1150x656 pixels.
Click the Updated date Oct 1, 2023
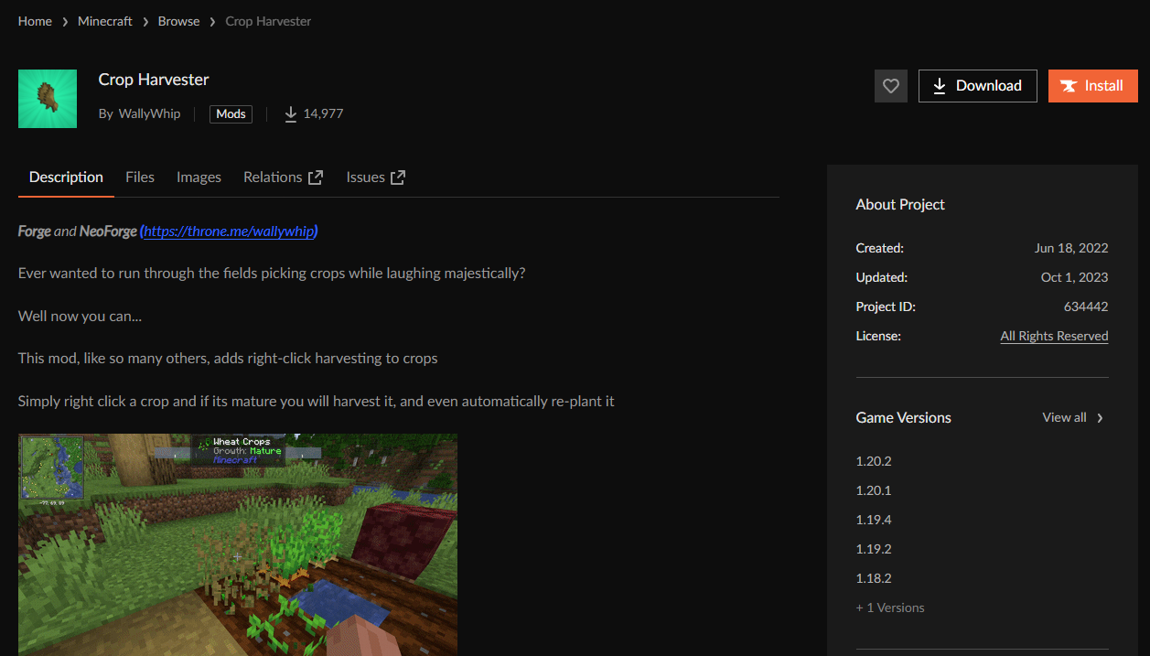(1075, 277)
